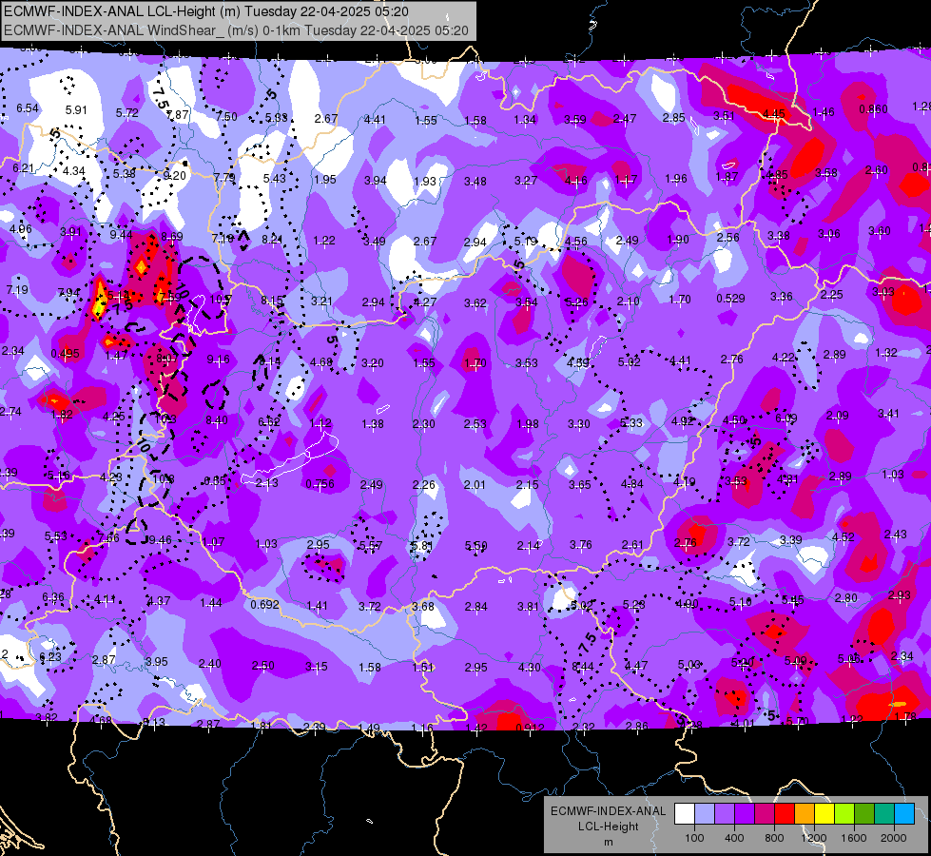Image resolution: width=931 pixels, height=856 pixels.
Task: Click the map value 0.495
Action: [x=66, y=354]
